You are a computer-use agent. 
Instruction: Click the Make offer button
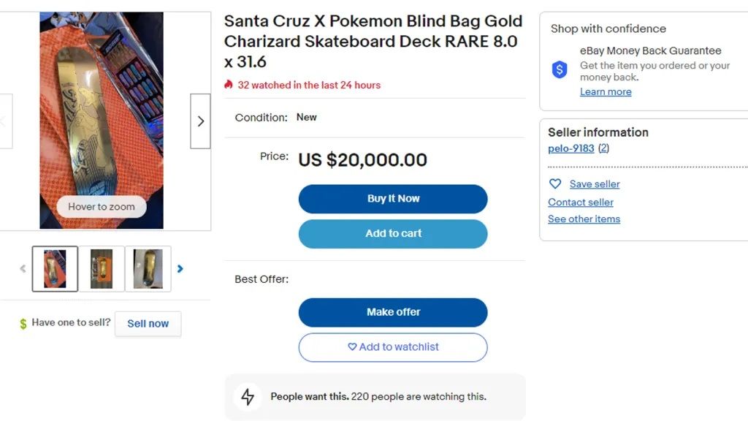point(393,312)
